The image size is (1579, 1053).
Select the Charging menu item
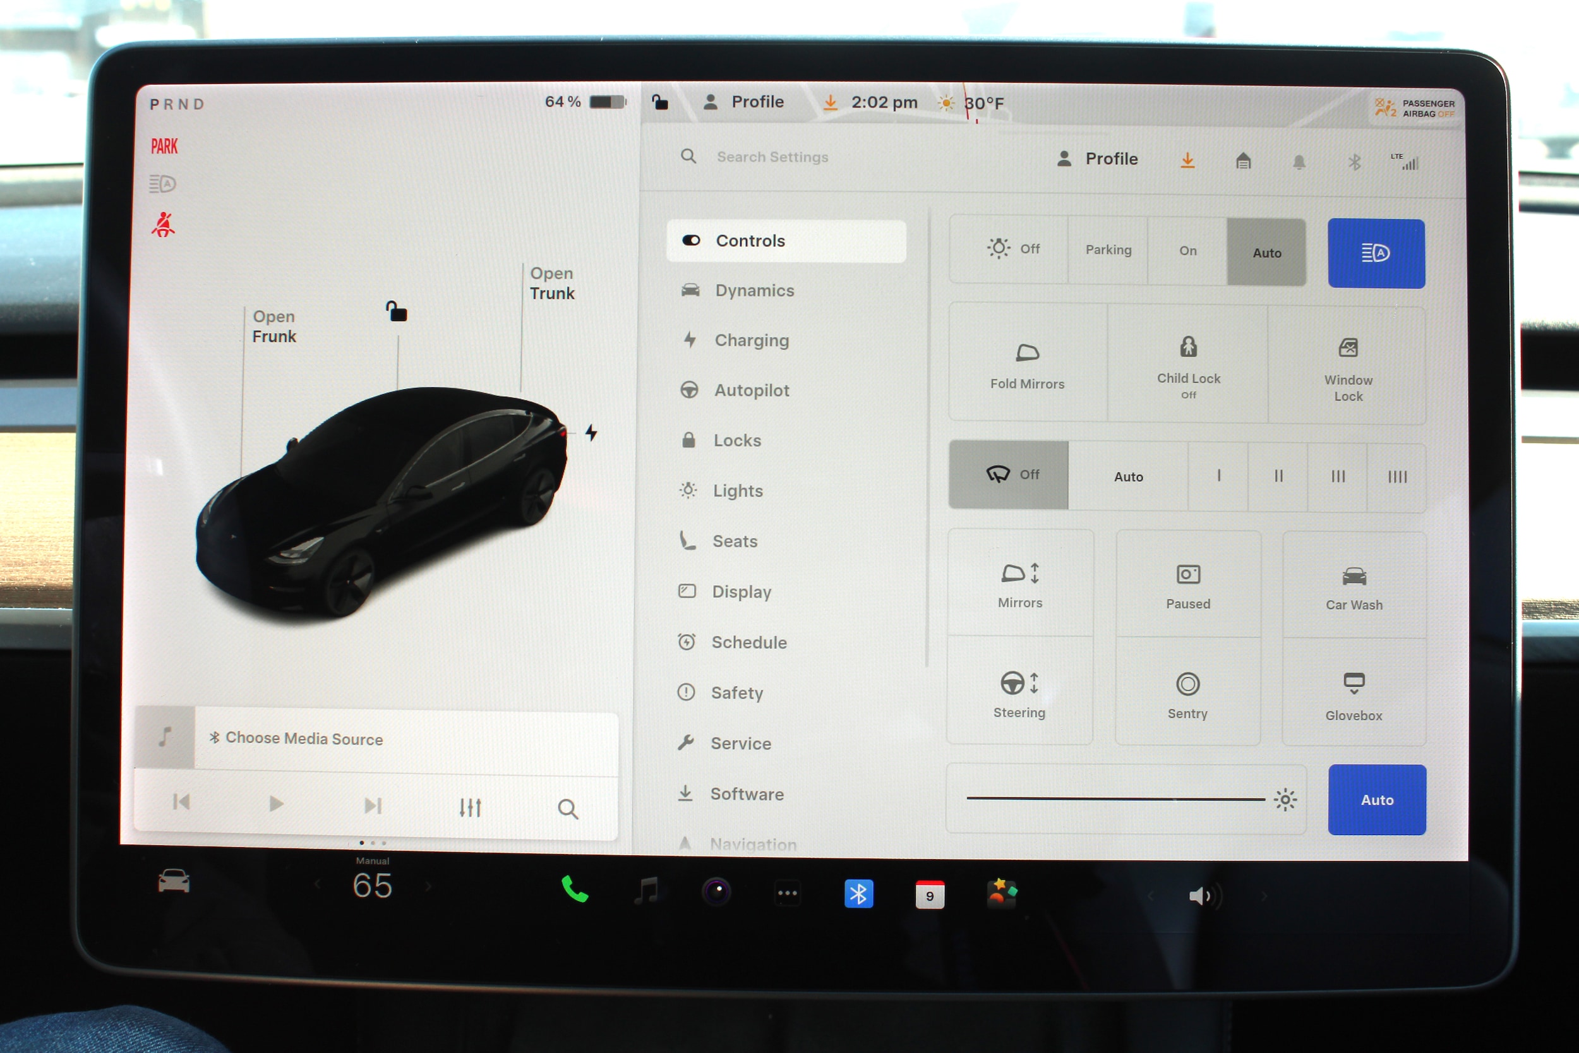[x=750, y=340]
